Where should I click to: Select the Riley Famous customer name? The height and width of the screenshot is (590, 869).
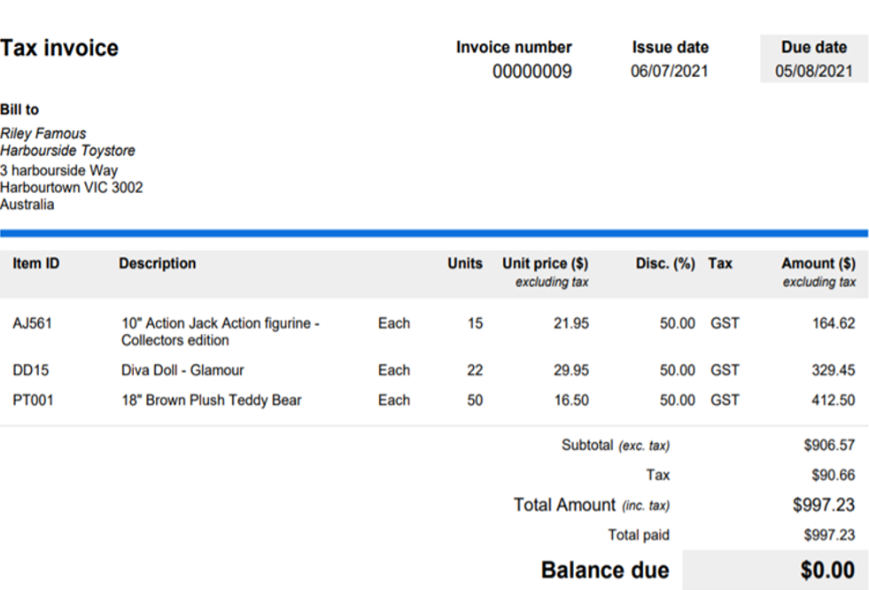tap(43, 134)
